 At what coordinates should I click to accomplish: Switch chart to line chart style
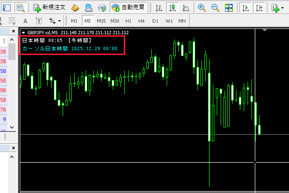coord(186,8)
